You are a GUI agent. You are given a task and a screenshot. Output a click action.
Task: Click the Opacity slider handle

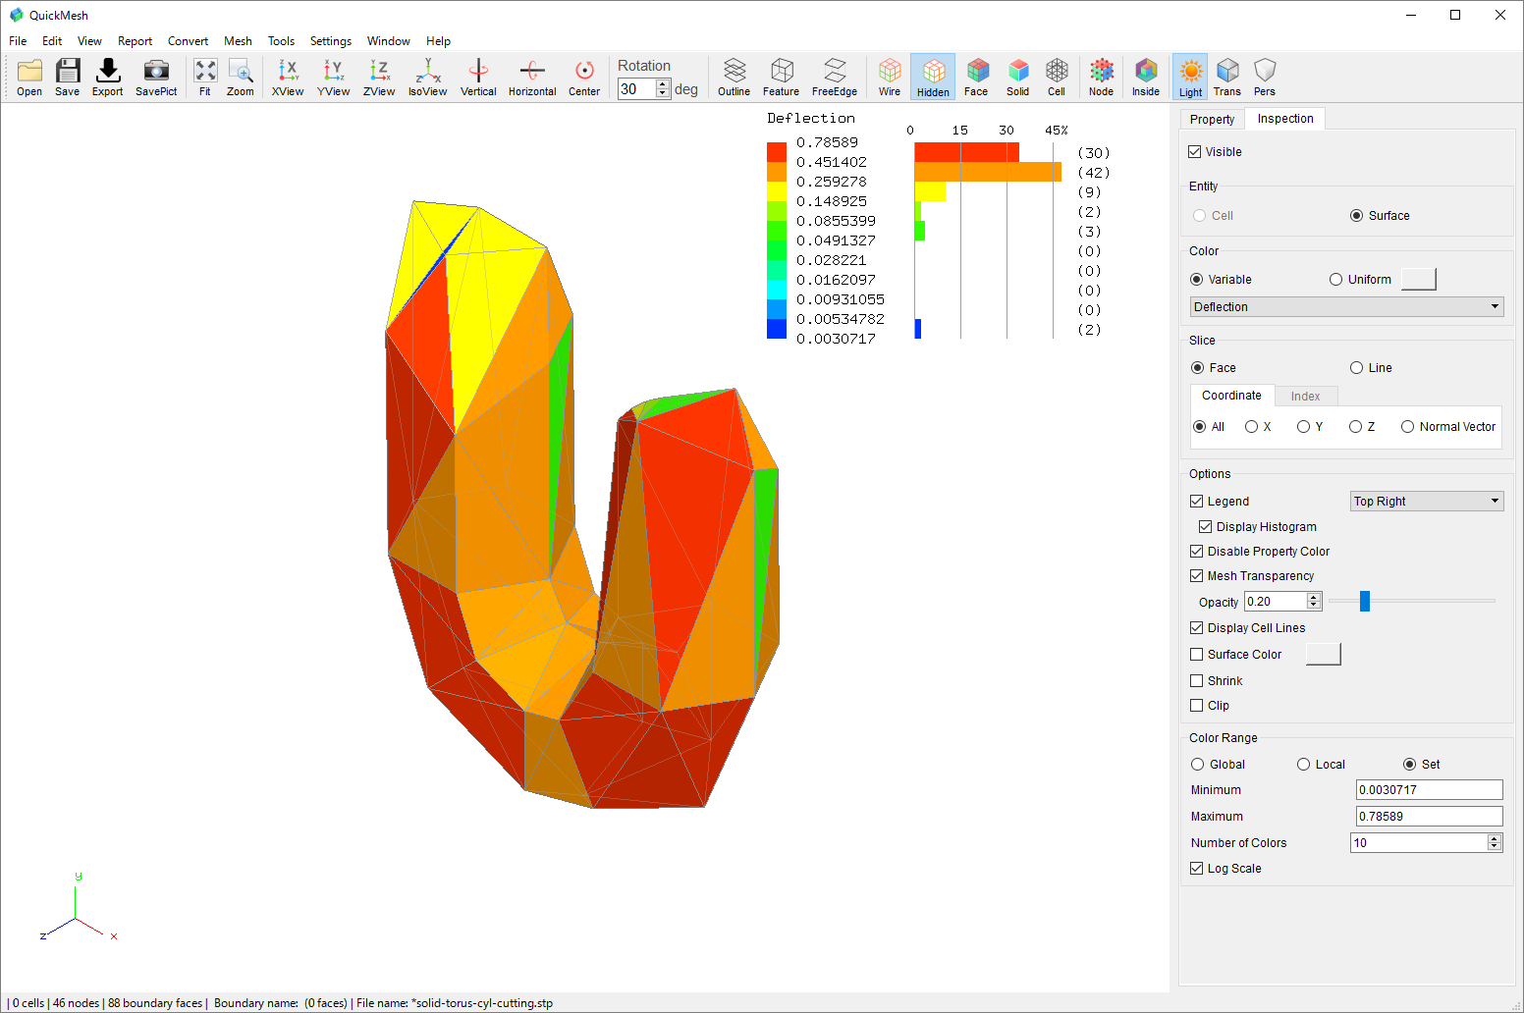point(1365,601)
